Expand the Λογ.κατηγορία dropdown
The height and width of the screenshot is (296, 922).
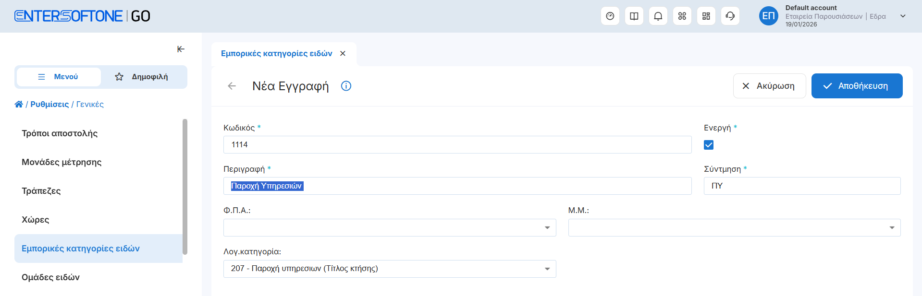point(547,269)
